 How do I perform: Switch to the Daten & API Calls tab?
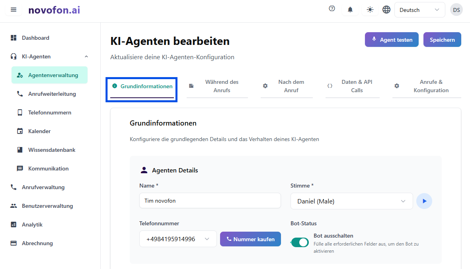point(352,86)
